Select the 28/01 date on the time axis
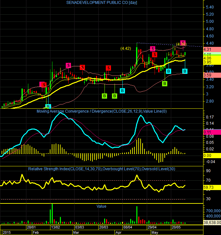This screenshot has width=221, height=235. tap(31, 227)
